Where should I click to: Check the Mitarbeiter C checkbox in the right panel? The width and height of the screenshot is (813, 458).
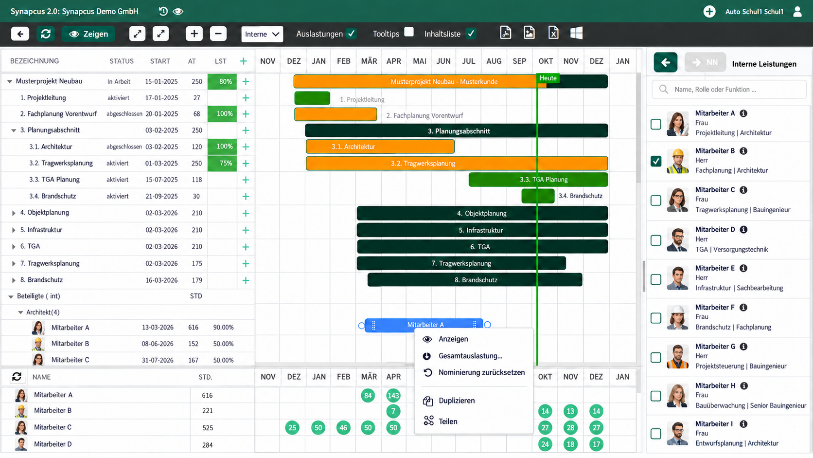(x=656, y=201)
